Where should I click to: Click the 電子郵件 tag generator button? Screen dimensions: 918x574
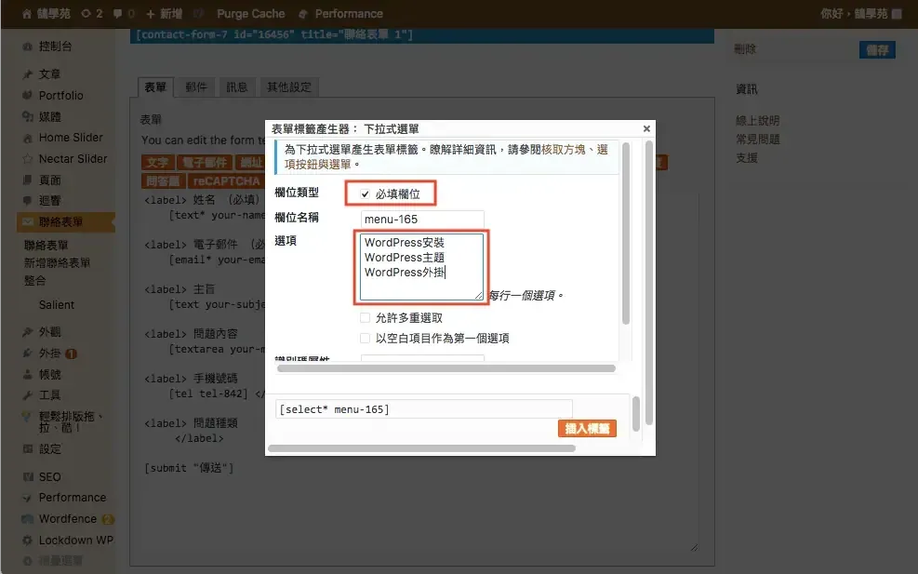pyautogui.click(x=205, y=163)
